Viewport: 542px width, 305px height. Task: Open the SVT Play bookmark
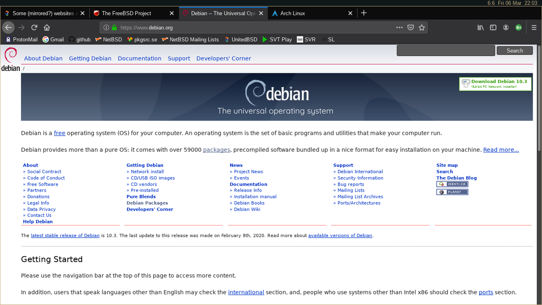click(x=277, y=39)
